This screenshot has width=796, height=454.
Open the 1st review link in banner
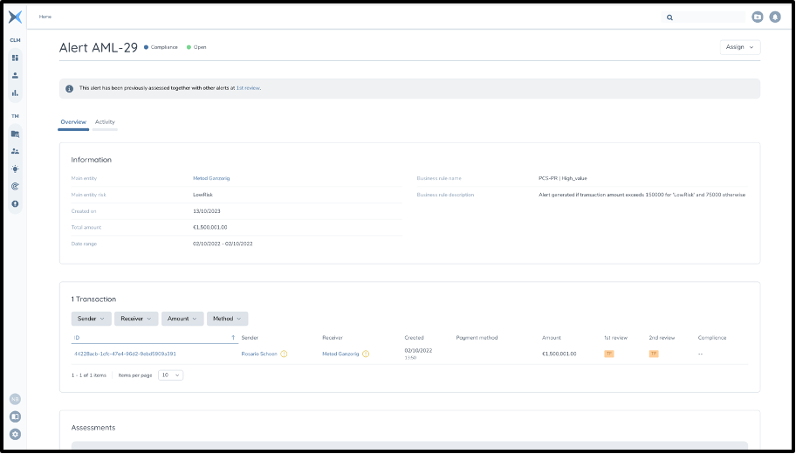(248, 88)
